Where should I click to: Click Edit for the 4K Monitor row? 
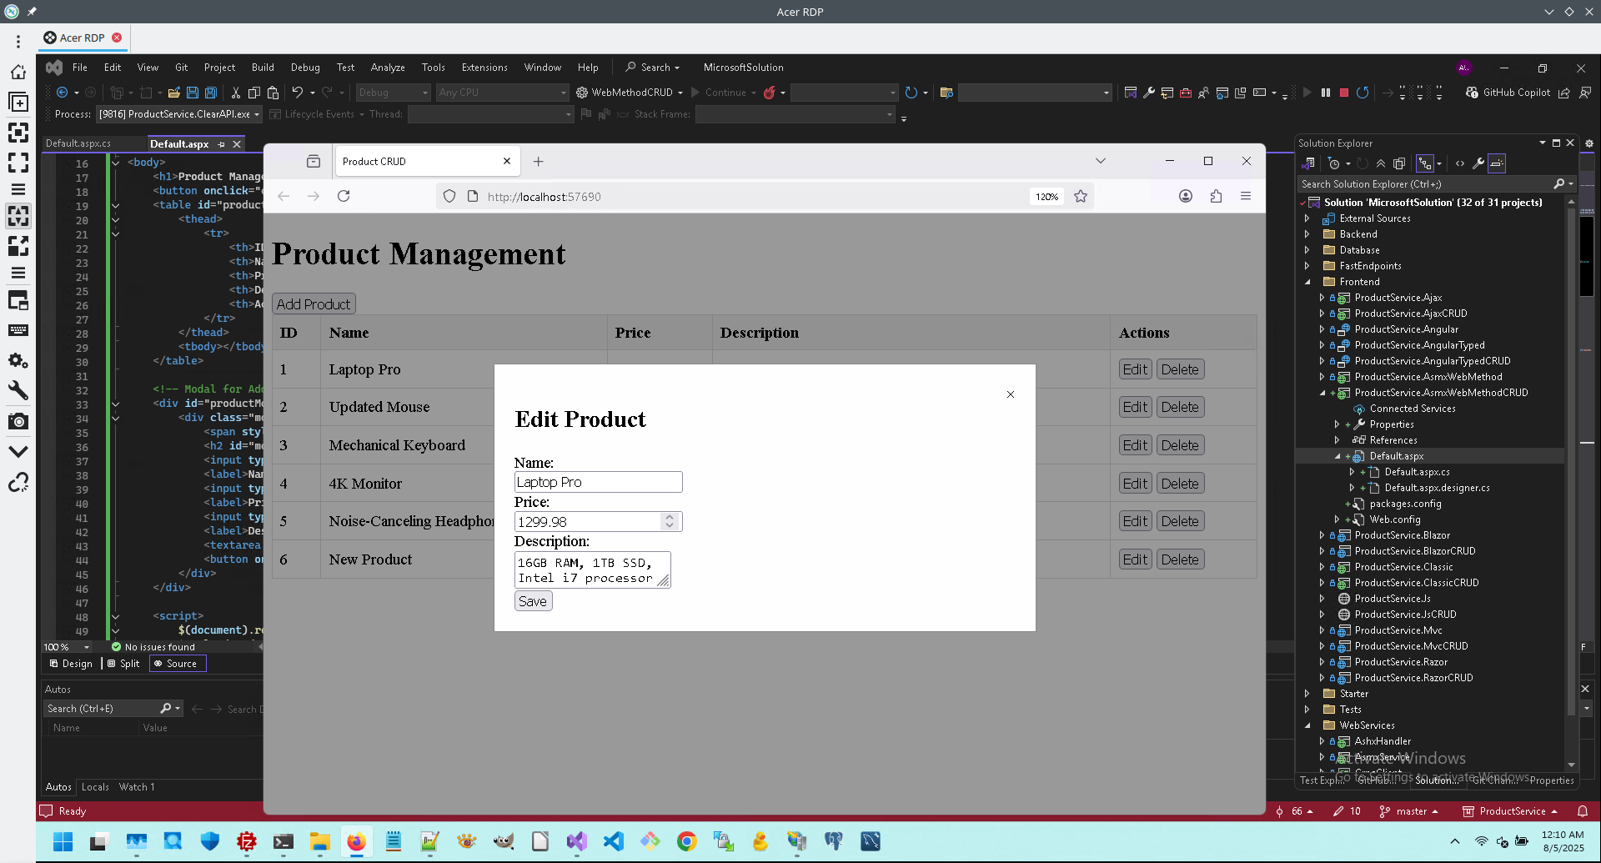(1135, 484)
